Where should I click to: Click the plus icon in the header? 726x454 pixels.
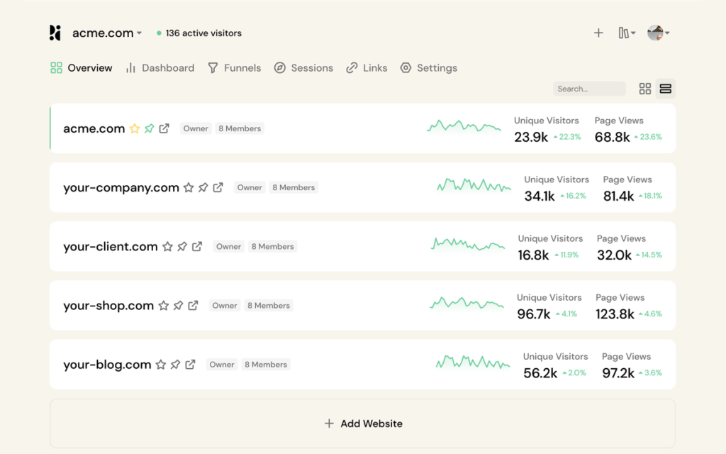[x=598, y=33]
